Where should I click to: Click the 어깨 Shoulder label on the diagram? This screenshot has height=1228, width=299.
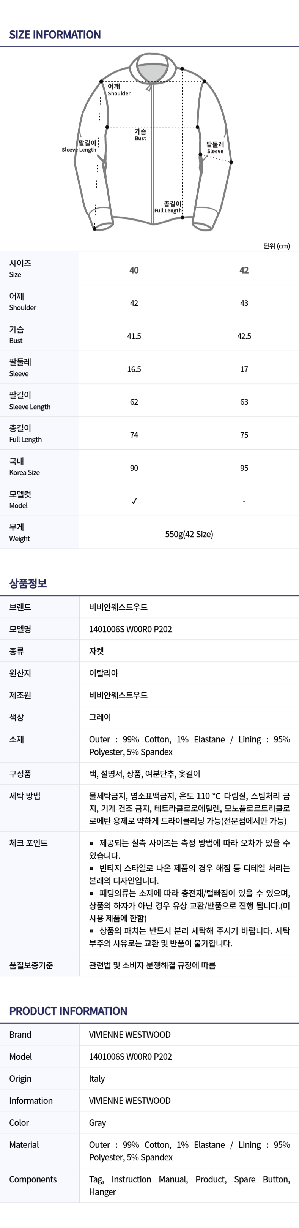click(118, 90)
